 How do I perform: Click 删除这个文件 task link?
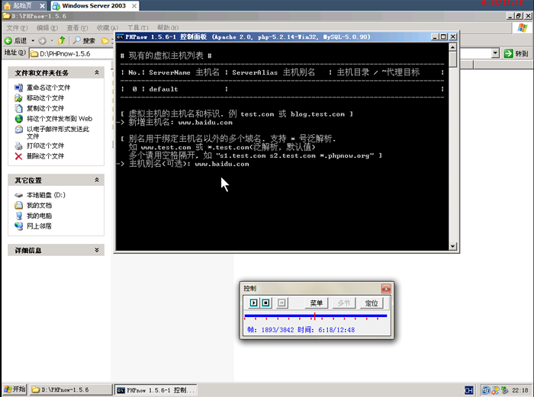(45, 156)
